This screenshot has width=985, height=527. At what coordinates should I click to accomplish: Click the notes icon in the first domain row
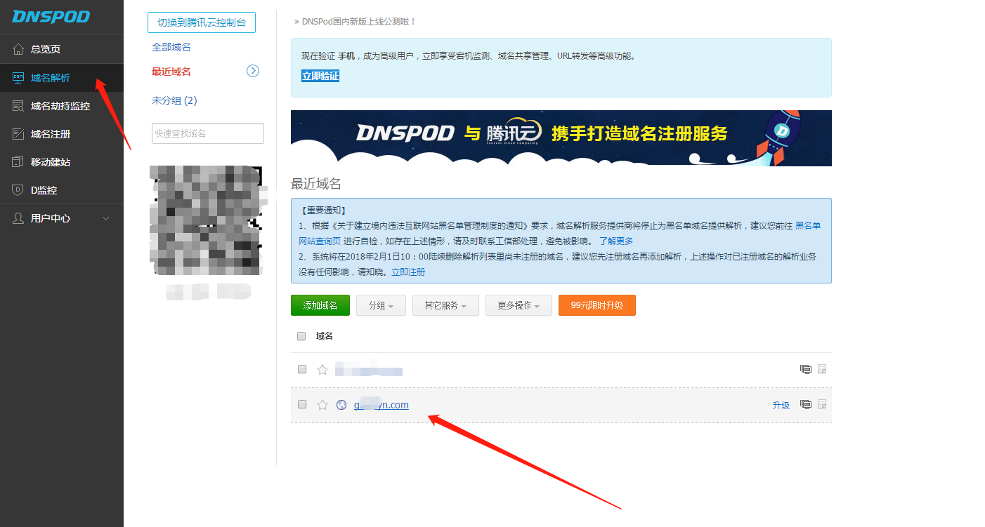click(x=822, y=369)
